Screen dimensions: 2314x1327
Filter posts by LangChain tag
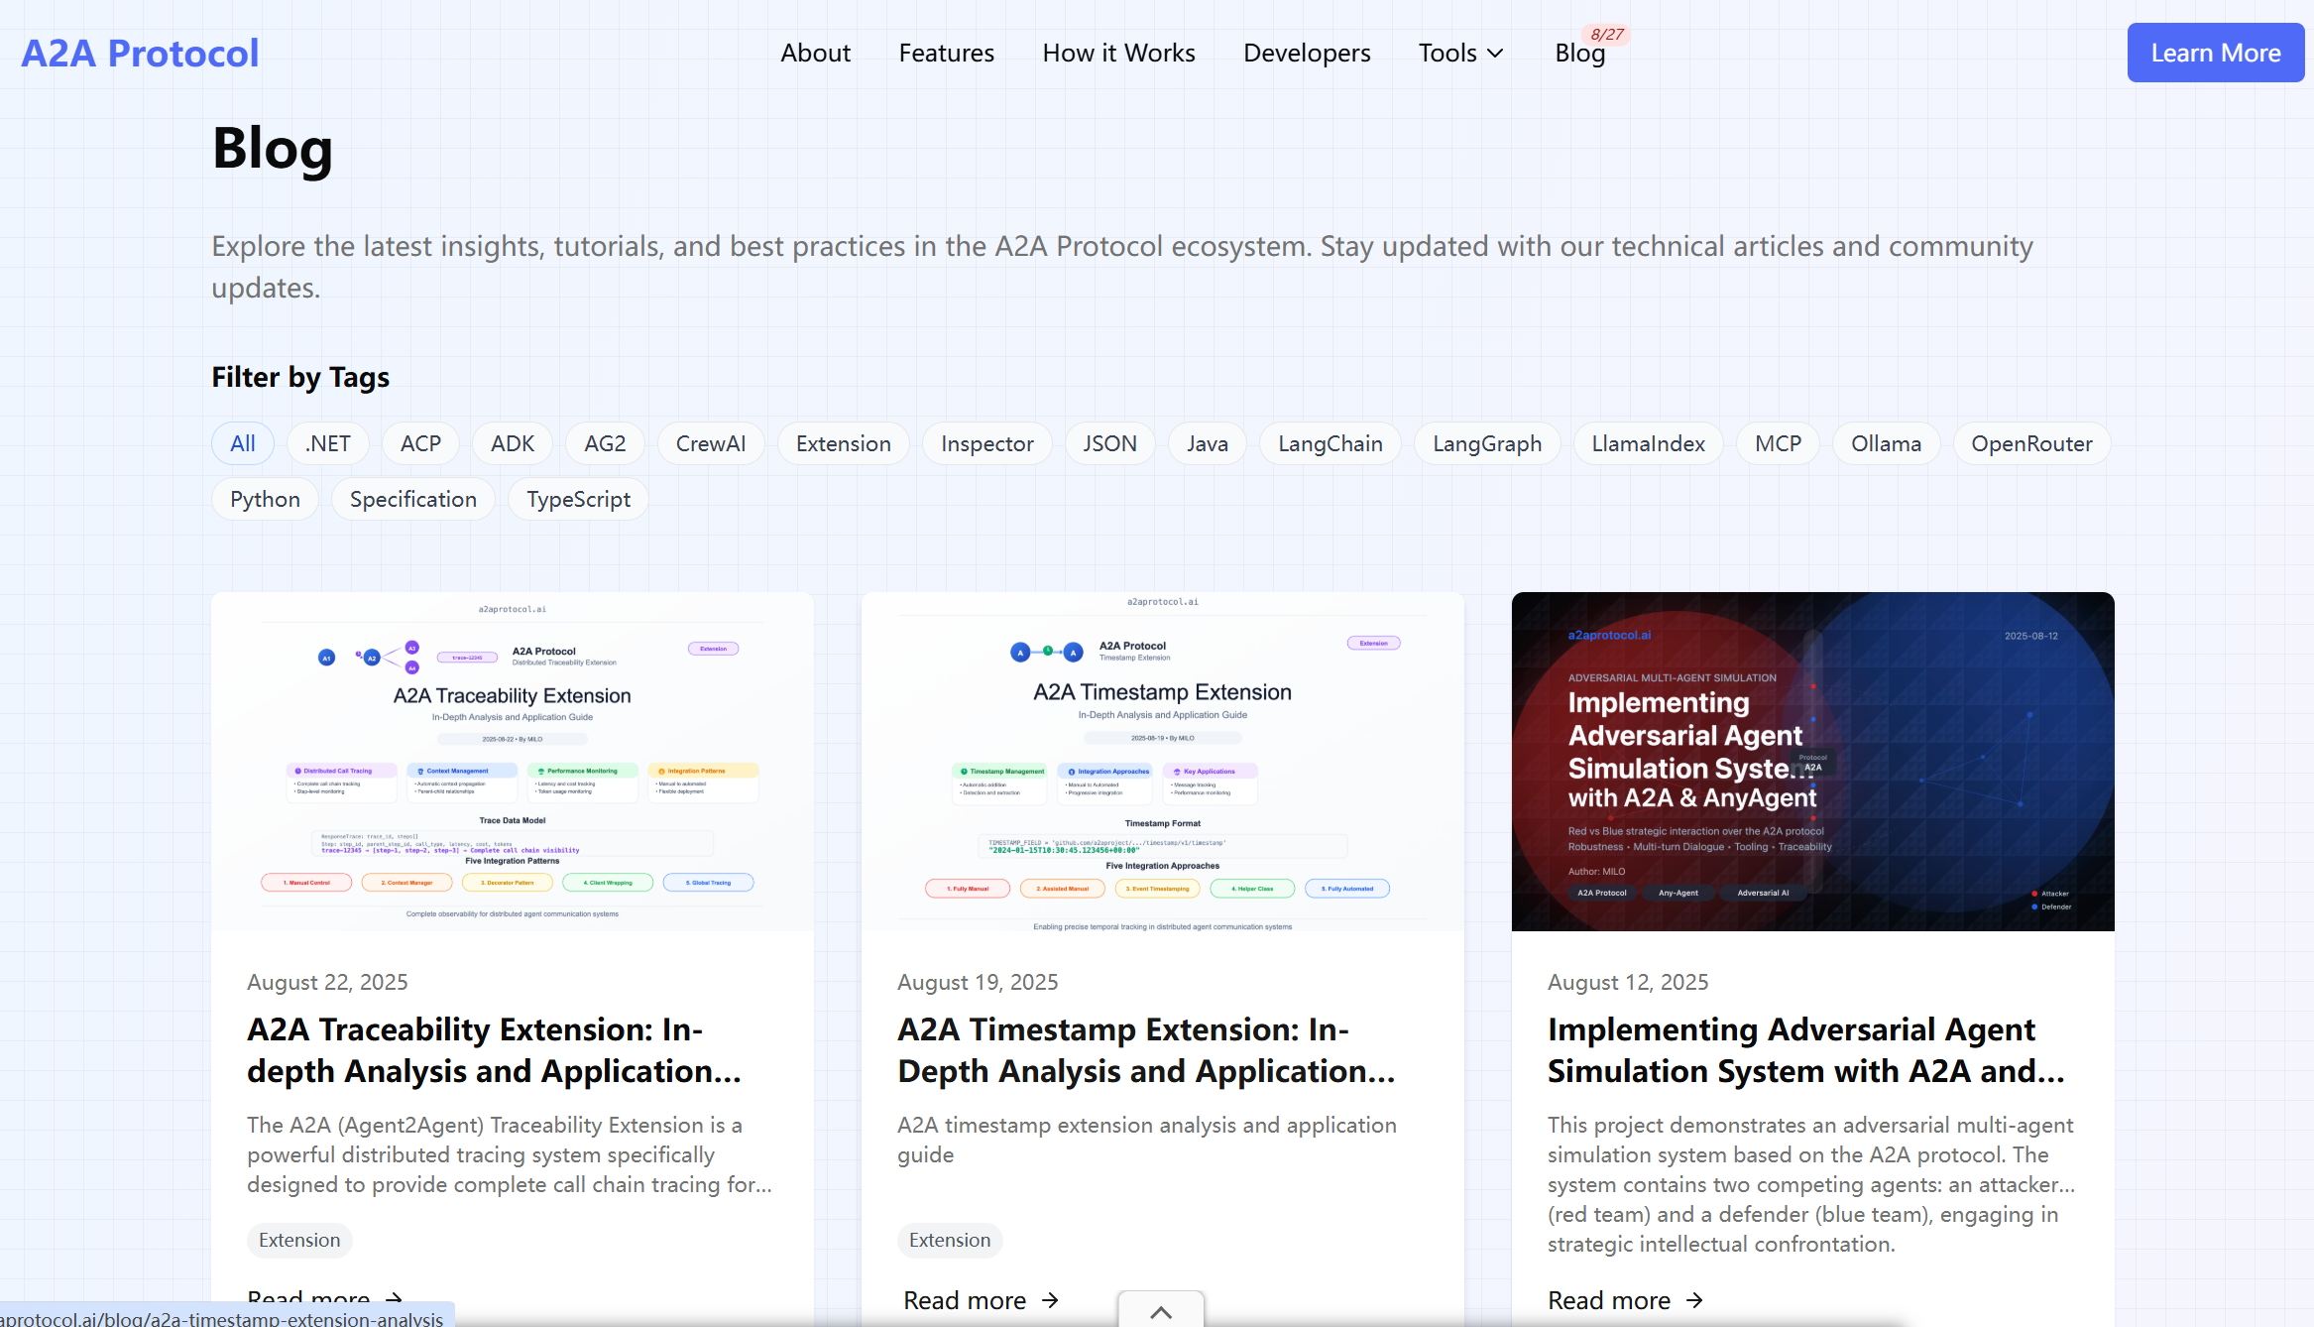pos(1331,443)
